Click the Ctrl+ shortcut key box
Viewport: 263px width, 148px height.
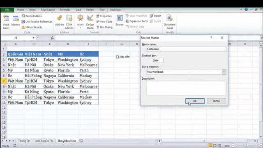tap(161, 60)
